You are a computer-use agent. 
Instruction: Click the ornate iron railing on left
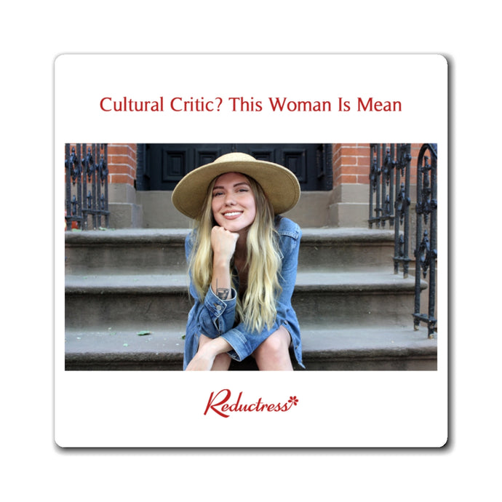87,186
